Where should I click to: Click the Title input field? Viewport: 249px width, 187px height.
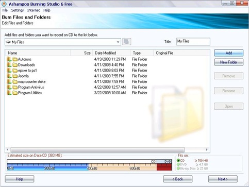tap(193, 42)
